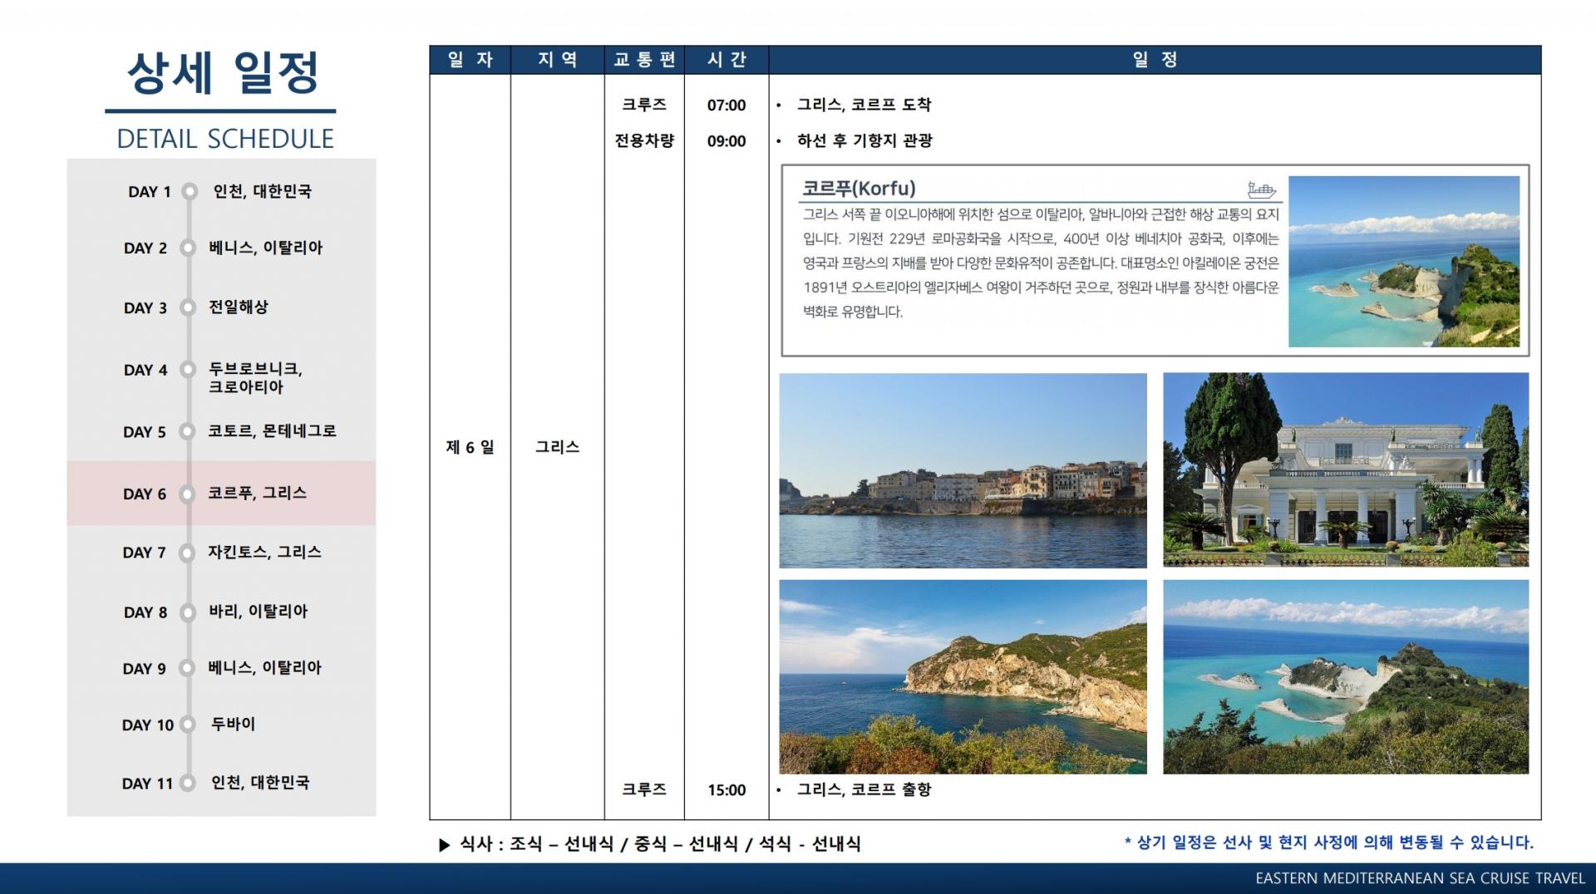The width and height of the screenshot is (1596, 894).
Task: Click the 교통편 column header
Action: click(x=644, y=60)
